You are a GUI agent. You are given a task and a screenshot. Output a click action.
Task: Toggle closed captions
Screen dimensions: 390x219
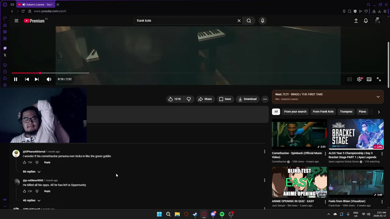click(349, 79)
